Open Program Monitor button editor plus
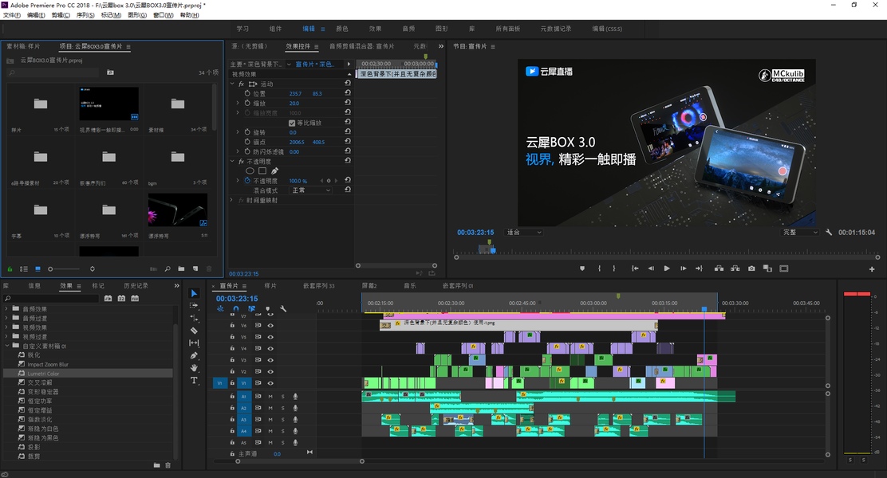Viewport: 887px width, 478px height. coord(872,269)
